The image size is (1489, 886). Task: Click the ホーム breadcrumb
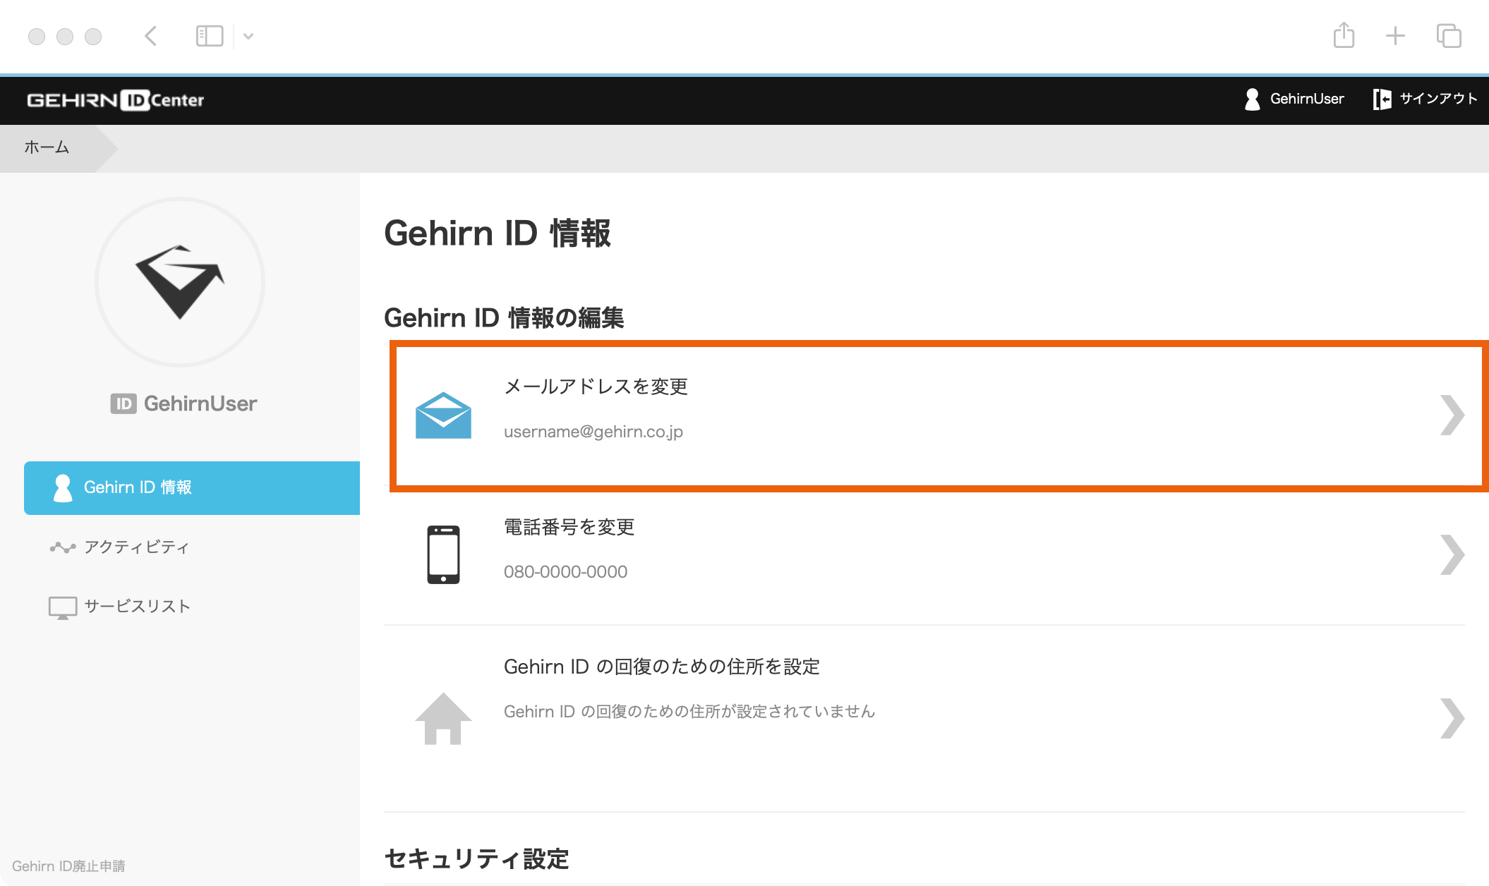coord(47,147)
